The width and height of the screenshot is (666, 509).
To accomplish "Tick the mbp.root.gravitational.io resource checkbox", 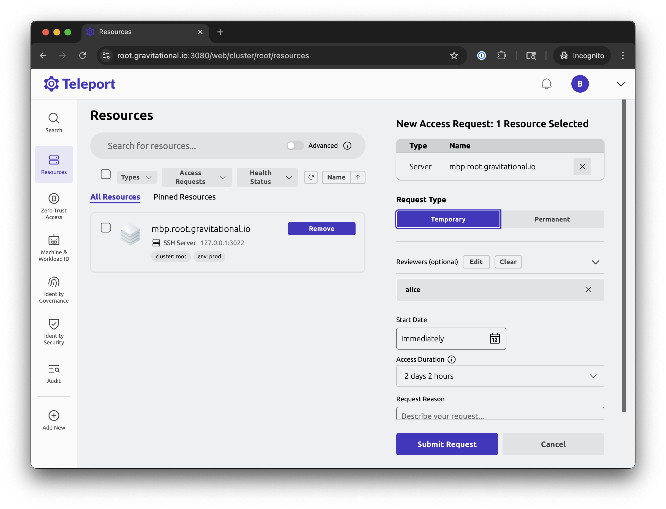I will (106, 228).
